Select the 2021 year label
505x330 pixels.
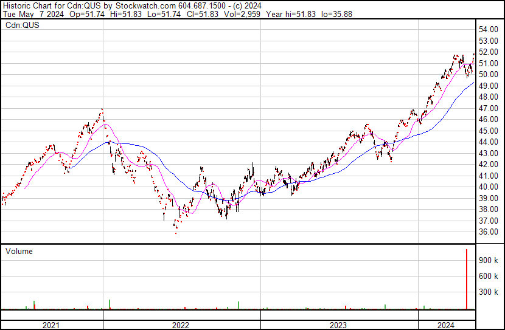(51, 325)
